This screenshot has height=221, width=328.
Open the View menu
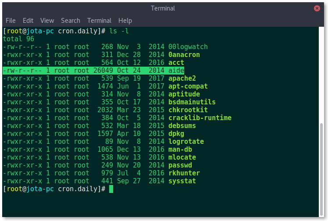(x=47, y=21)
